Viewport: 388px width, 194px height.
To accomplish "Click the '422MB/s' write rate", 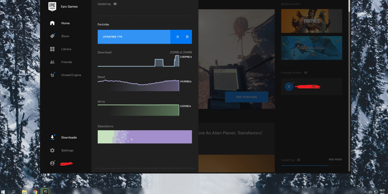I will coord(186,106).
